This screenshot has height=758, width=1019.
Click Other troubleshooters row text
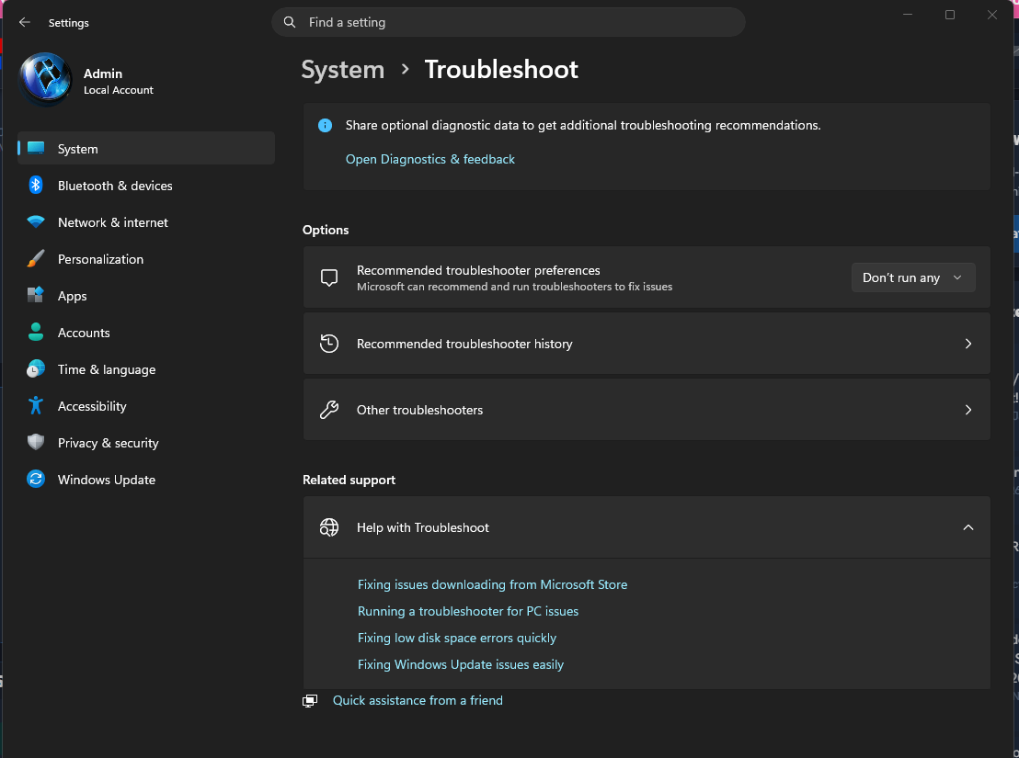coord(419,410)
